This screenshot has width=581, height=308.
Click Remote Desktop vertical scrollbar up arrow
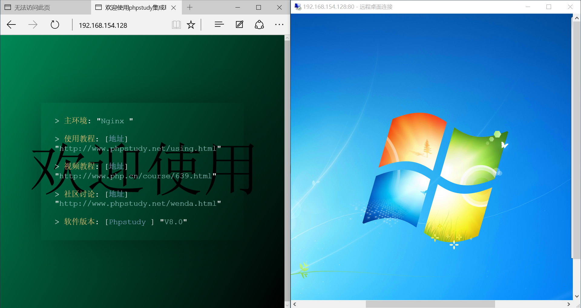[577, 18]
